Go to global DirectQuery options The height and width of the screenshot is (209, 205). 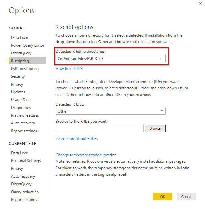click(21, 53)
